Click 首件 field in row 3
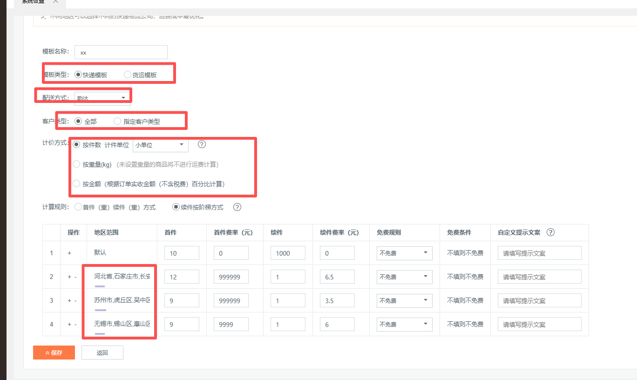The height and width of the screenshot is (380, 637). coord(182,301)
